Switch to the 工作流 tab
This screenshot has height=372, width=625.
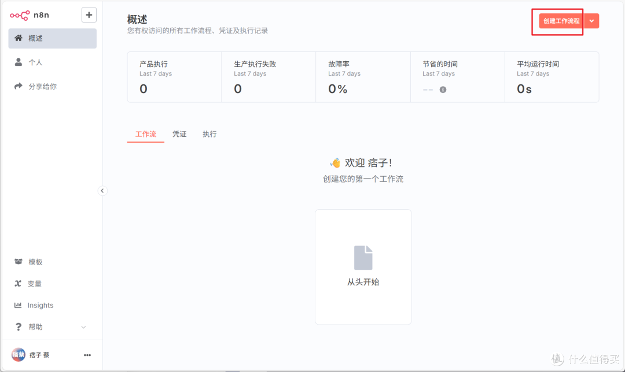[x=145, y=134]
